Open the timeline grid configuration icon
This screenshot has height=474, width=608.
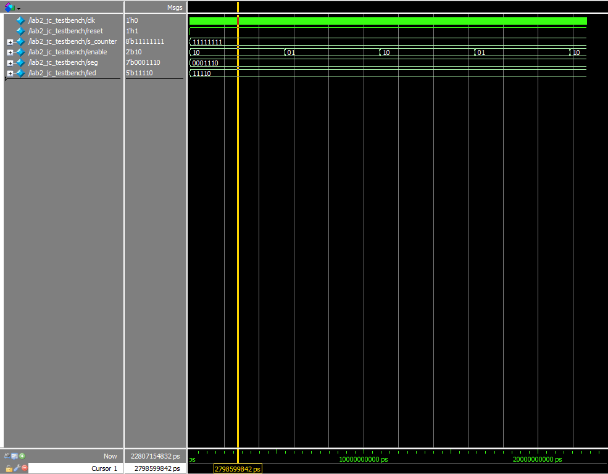point(14,456)
